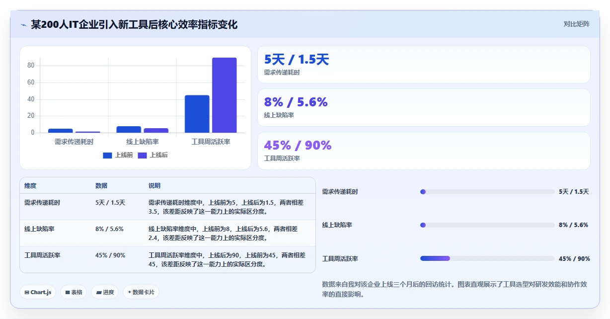The height and width of the screenshot is (319, 610).
Task: Click table cell 工具周活跃率 in 维度 column
Action: 42,255
